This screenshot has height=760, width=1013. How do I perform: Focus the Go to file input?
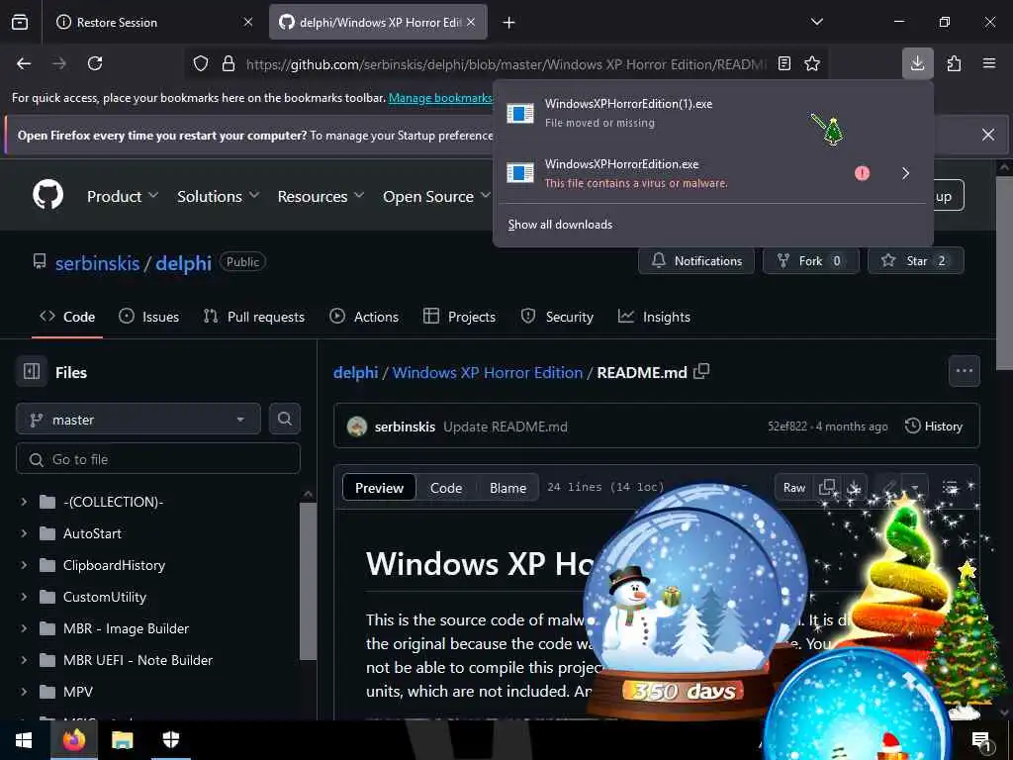pyautogui.click(x=158, y=459)
